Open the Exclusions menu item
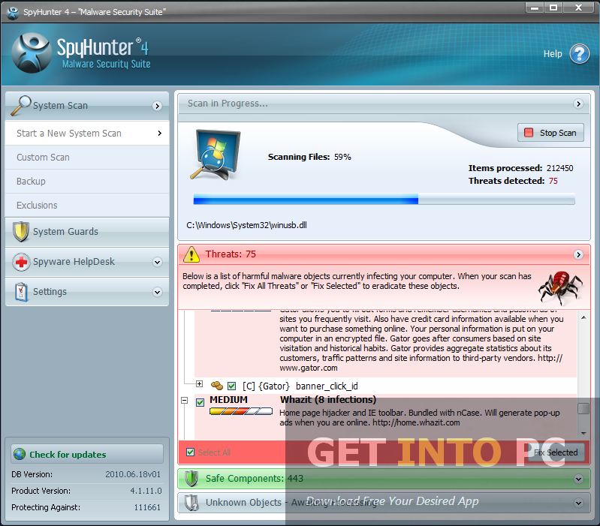 [37, 206]
